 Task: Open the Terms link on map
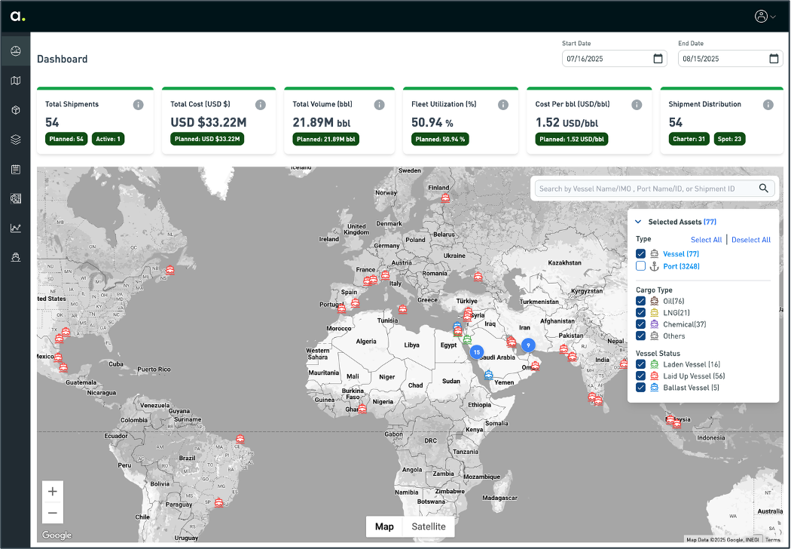[772, 540]
